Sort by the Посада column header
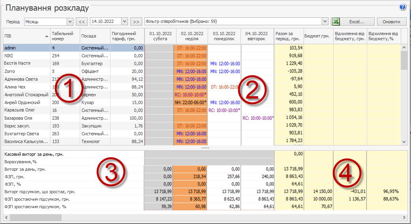 click(95, 36)
